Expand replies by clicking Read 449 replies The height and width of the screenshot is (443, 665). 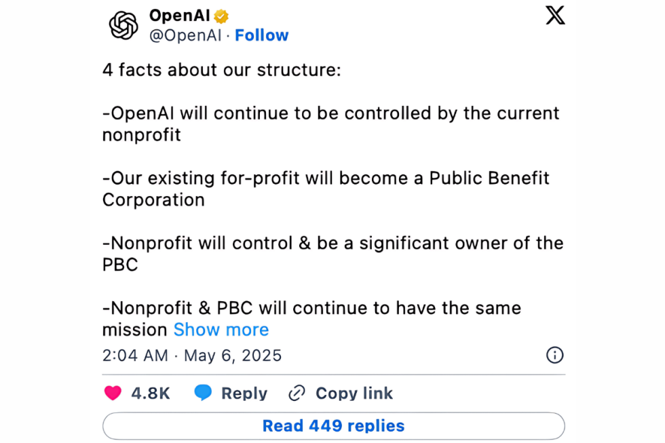pos(333,425)
